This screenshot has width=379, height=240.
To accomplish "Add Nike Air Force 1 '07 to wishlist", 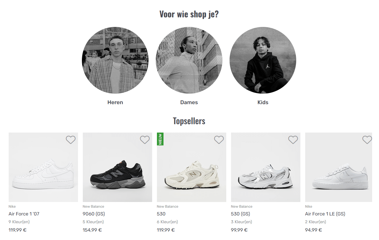I will (71, 140).
